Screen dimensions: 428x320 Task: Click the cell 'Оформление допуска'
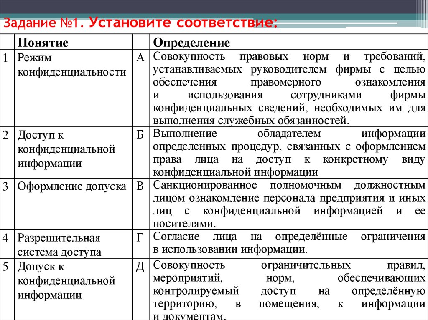[x=74, y=204]
